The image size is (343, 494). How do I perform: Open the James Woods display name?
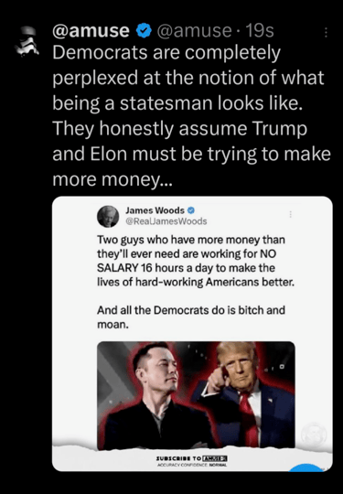coord(155,210)
